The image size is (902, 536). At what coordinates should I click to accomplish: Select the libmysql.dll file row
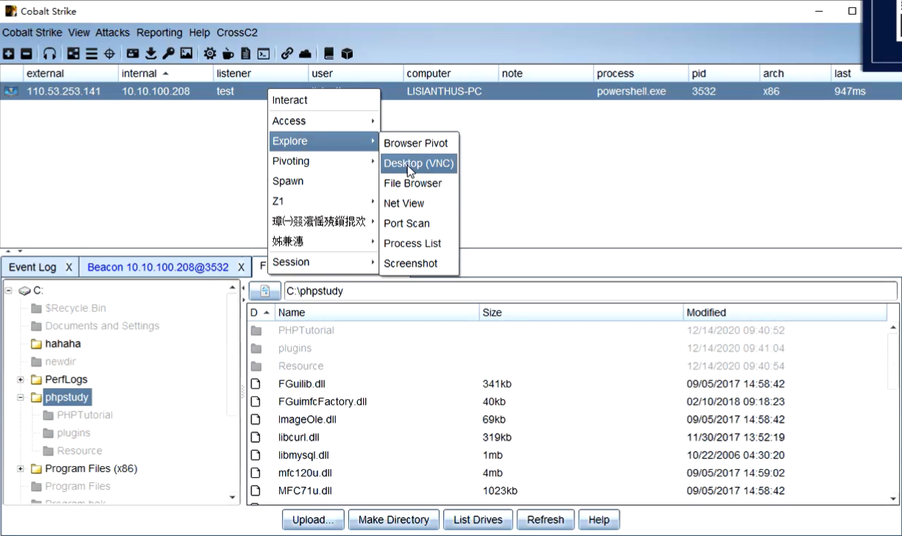tap(567, 455)
